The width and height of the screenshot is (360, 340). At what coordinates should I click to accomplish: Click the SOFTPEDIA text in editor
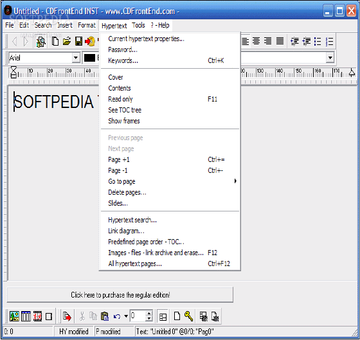tap(54, 102)
